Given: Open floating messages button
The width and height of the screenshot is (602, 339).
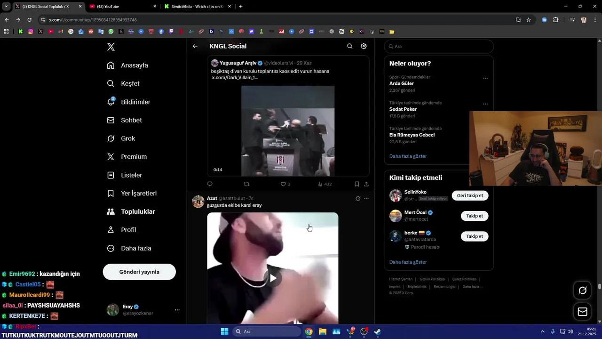Looking at the screenshot, I should click(582, 312).
